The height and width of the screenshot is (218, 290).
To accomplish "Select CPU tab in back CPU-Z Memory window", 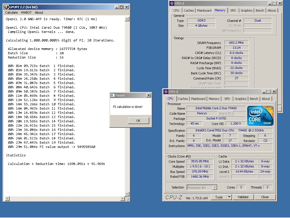I will [x=176, y=11].
